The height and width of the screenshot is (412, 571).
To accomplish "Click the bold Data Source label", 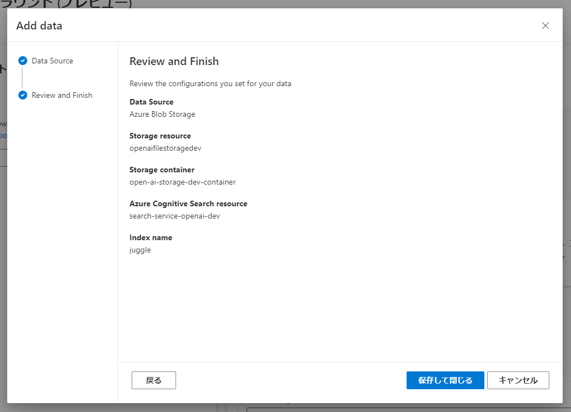I will [152, 102].
